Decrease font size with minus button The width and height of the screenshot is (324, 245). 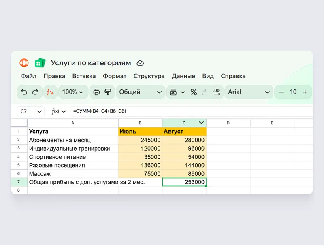[281, 92]
